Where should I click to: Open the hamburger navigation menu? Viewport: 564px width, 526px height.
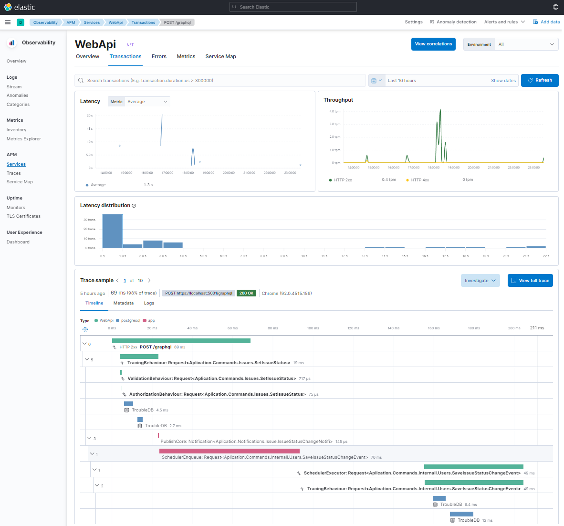tap(8, 22)
